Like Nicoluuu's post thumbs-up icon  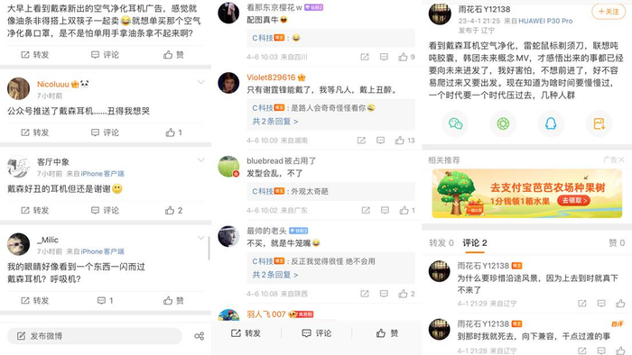[170, 132]
